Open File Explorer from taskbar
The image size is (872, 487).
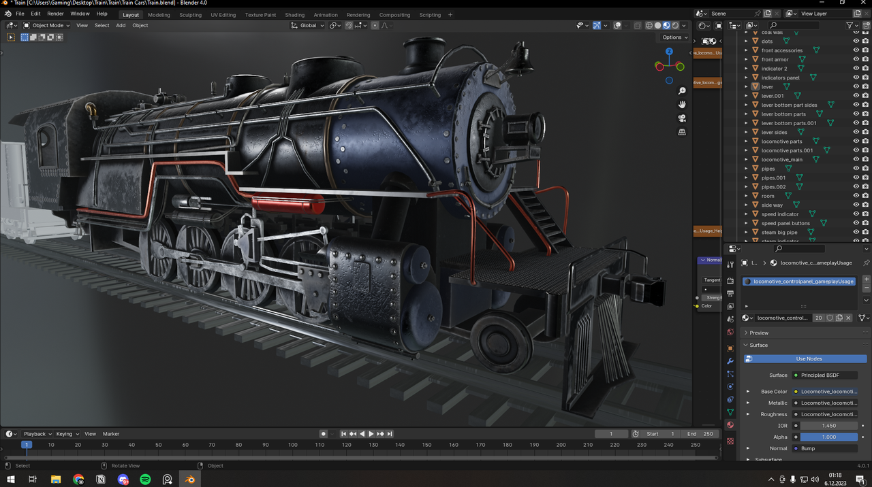click(56, 480)
